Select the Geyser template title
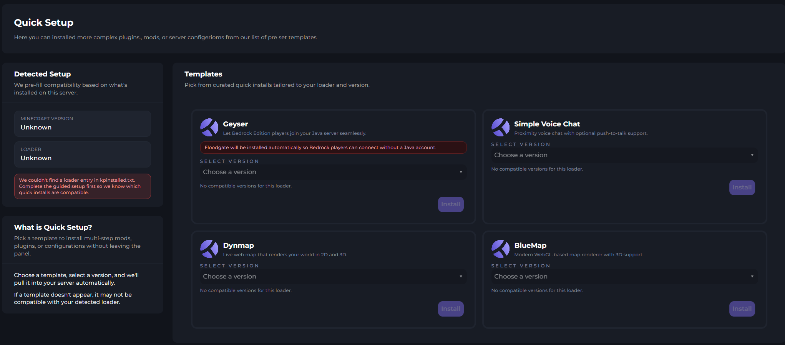This screenshot has width=785, height=345. [235, 124]
